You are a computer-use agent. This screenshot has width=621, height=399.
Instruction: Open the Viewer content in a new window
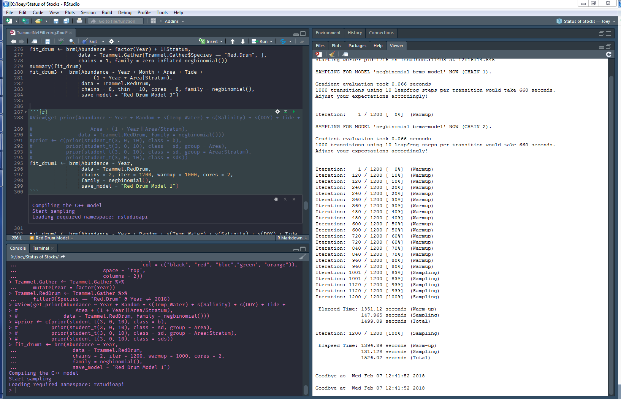345,54
